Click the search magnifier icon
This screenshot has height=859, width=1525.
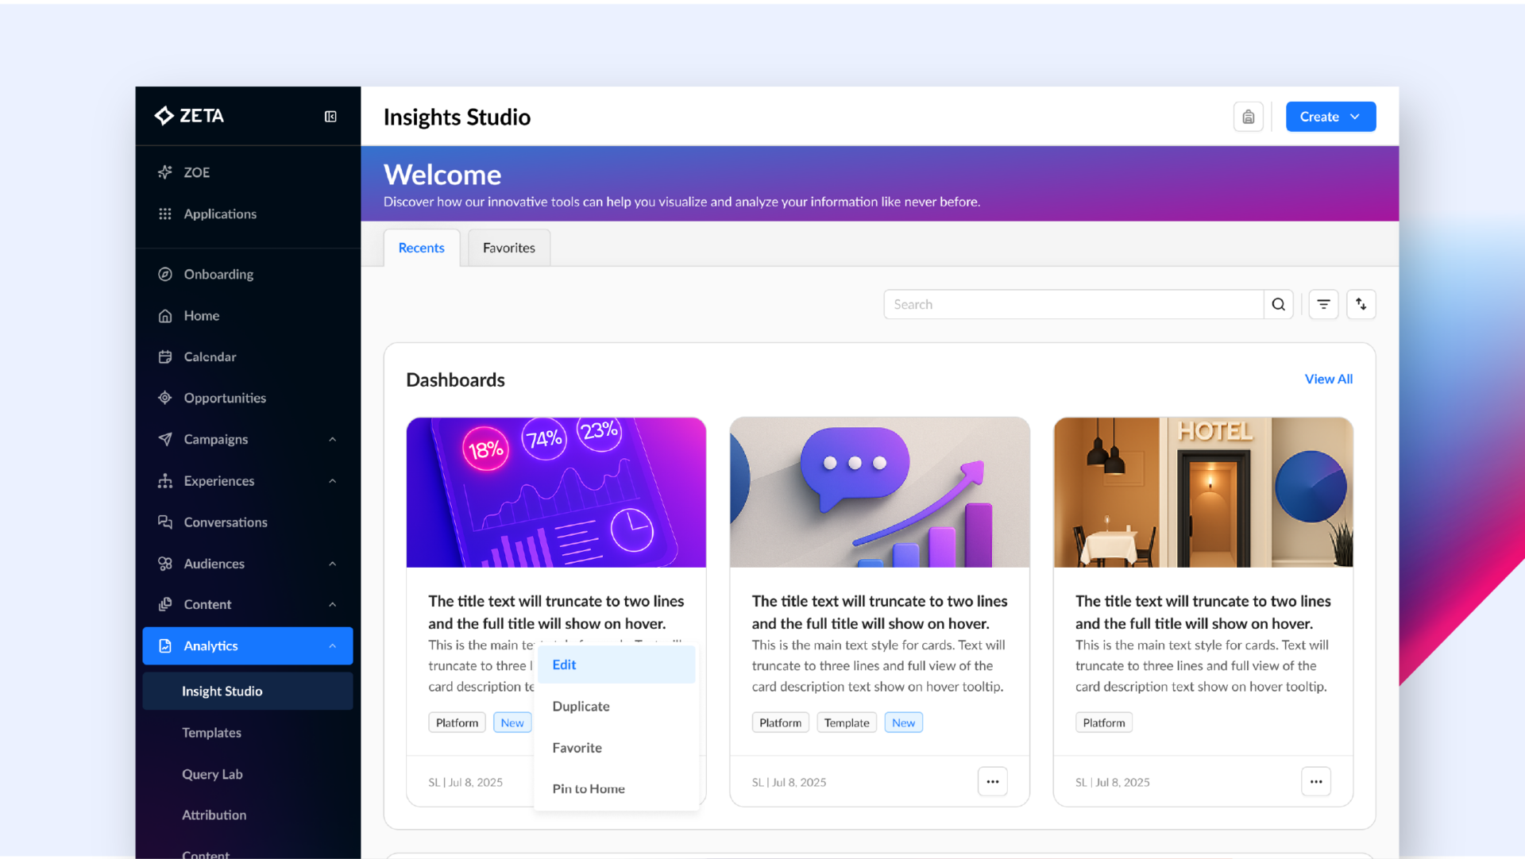1279,304
